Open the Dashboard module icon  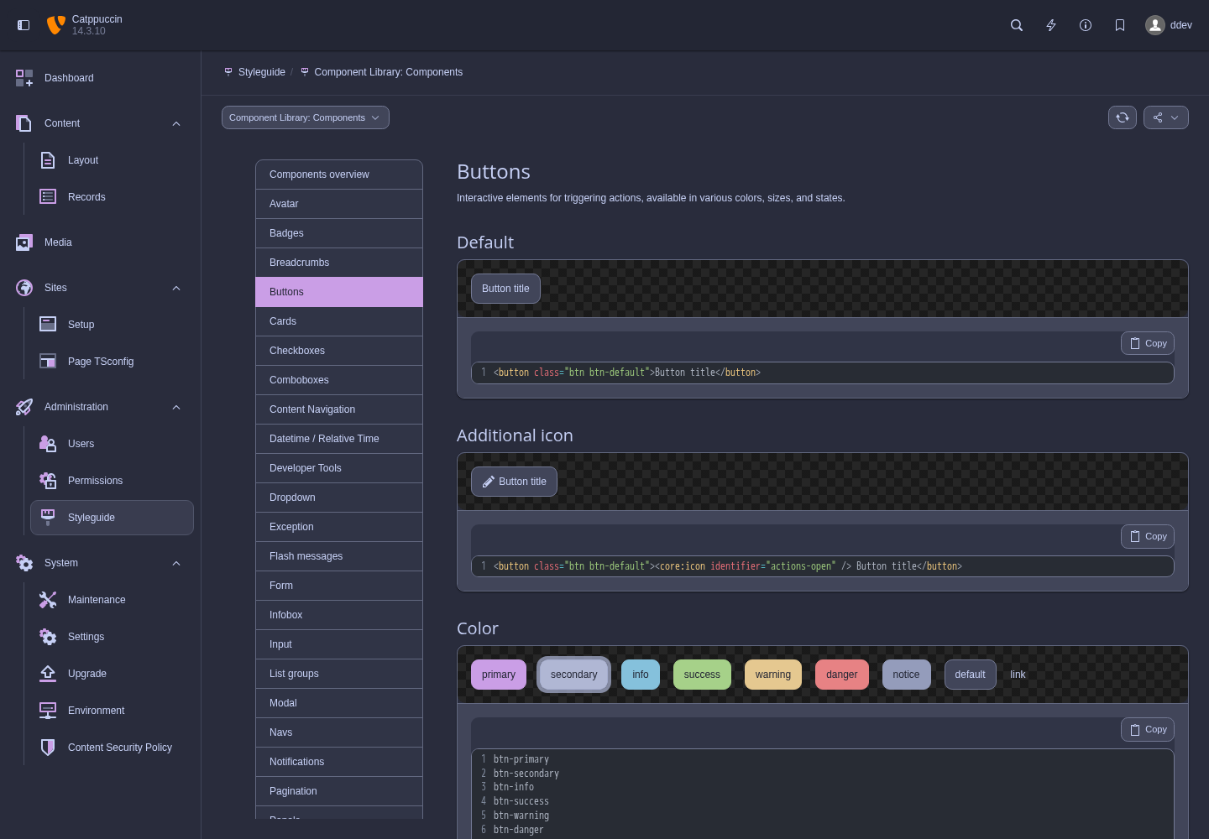pos(24,78)
